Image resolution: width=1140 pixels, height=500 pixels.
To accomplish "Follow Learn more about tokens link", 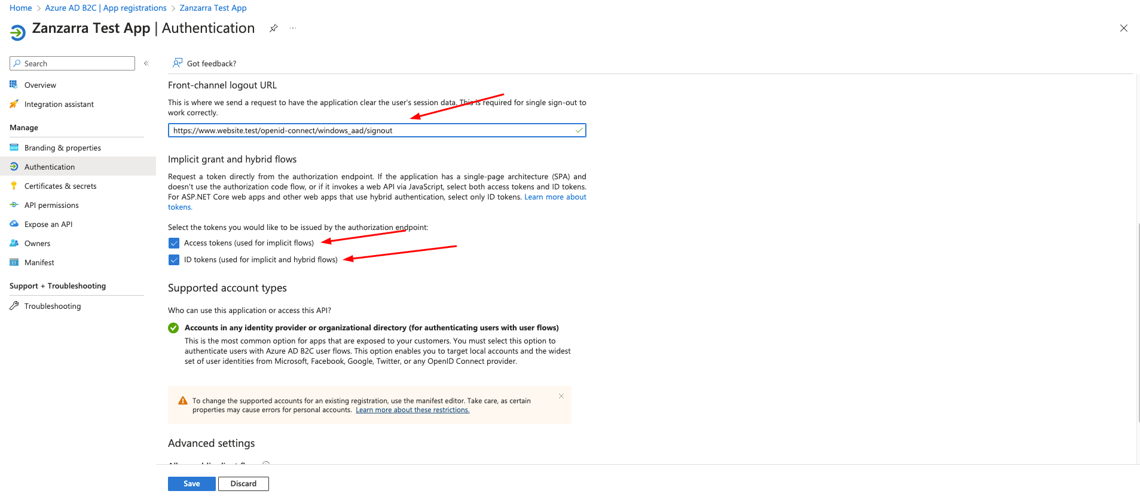I will coord(555,197).
